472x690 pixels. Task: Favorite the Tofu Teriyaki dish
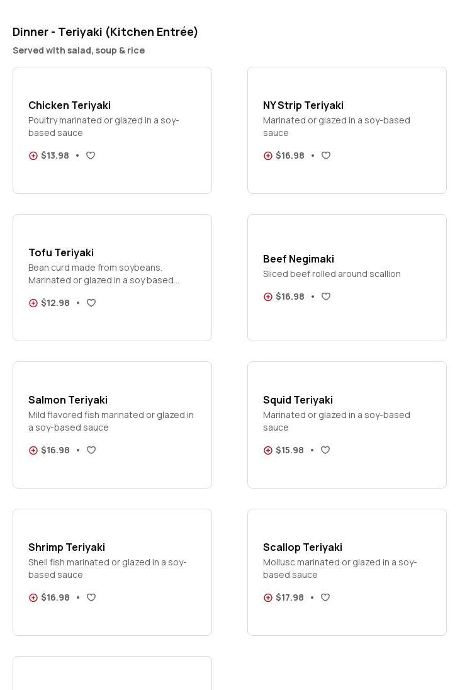coord(91,303)
